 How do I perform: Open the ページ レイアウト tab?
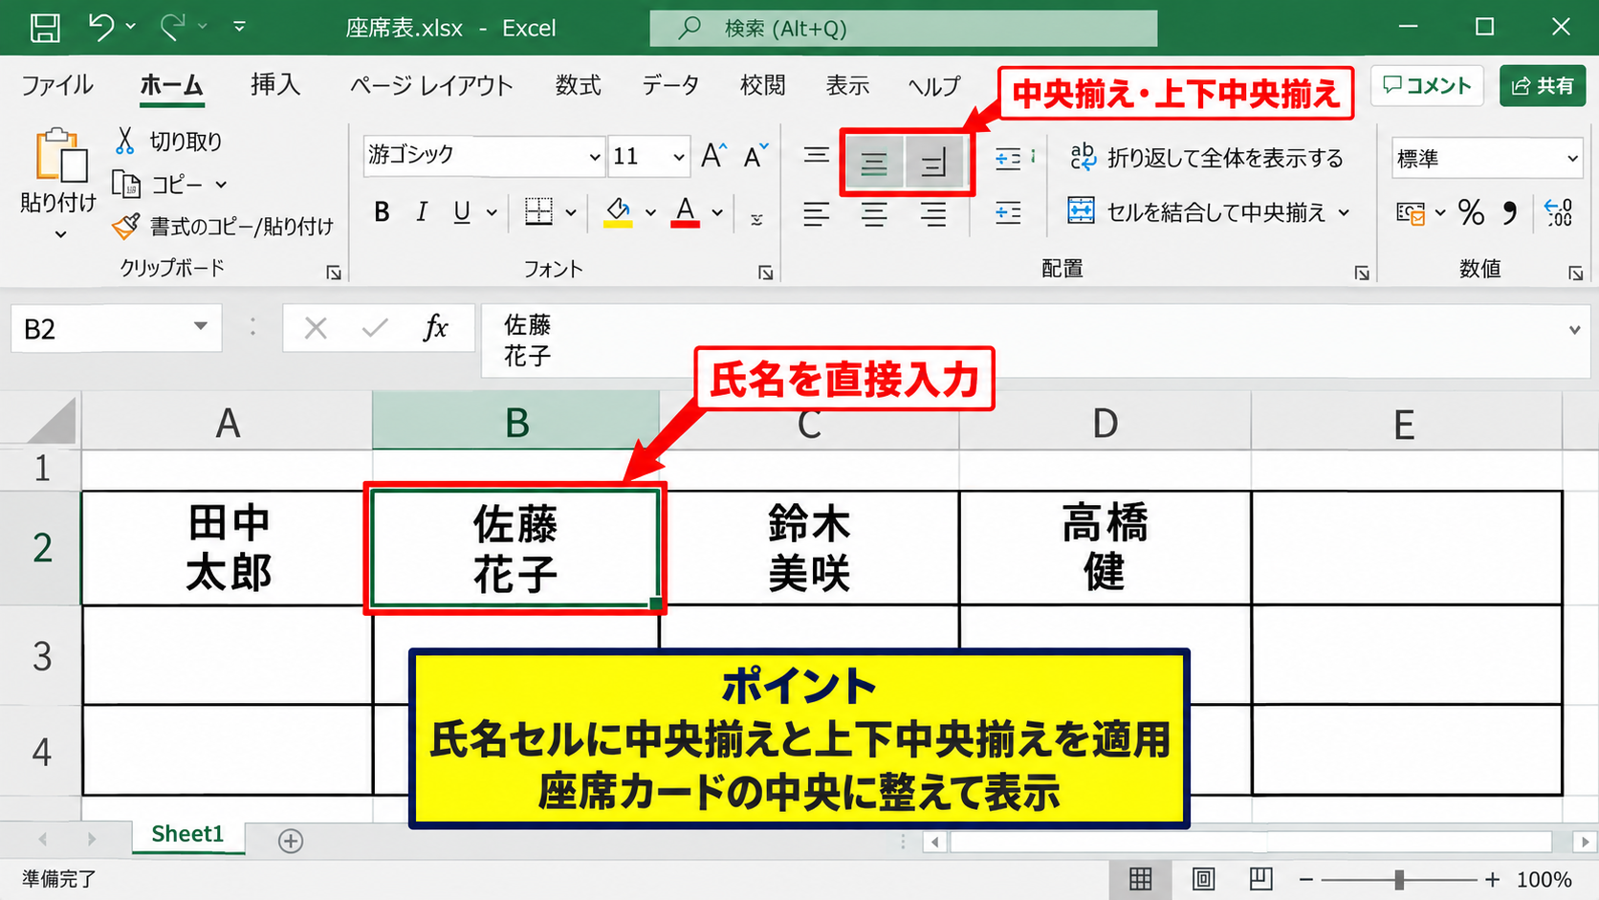point(431,85)
